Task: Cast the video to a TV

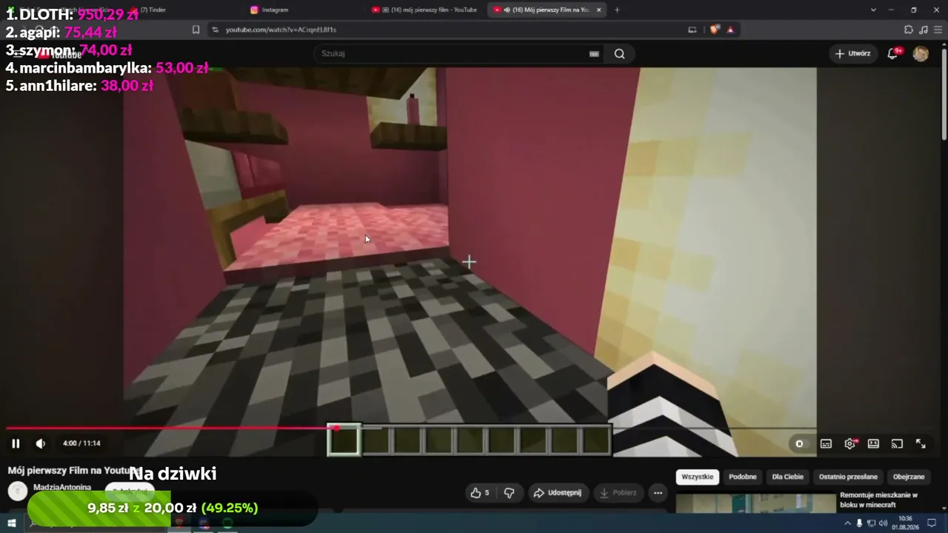Action: tap(897, 443)
